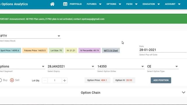The image size is (187, 105).
Task: Go to the home page icon
Action: pos(52,4)
